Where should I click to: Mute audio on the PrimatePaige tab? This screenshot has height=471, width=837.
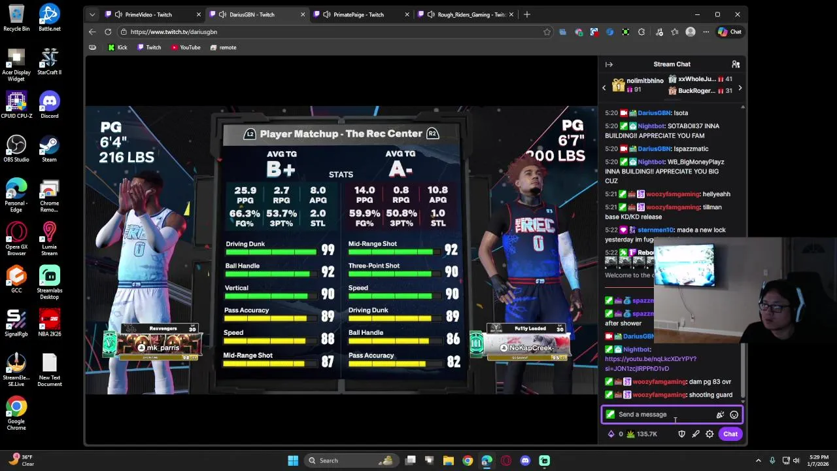326,14
